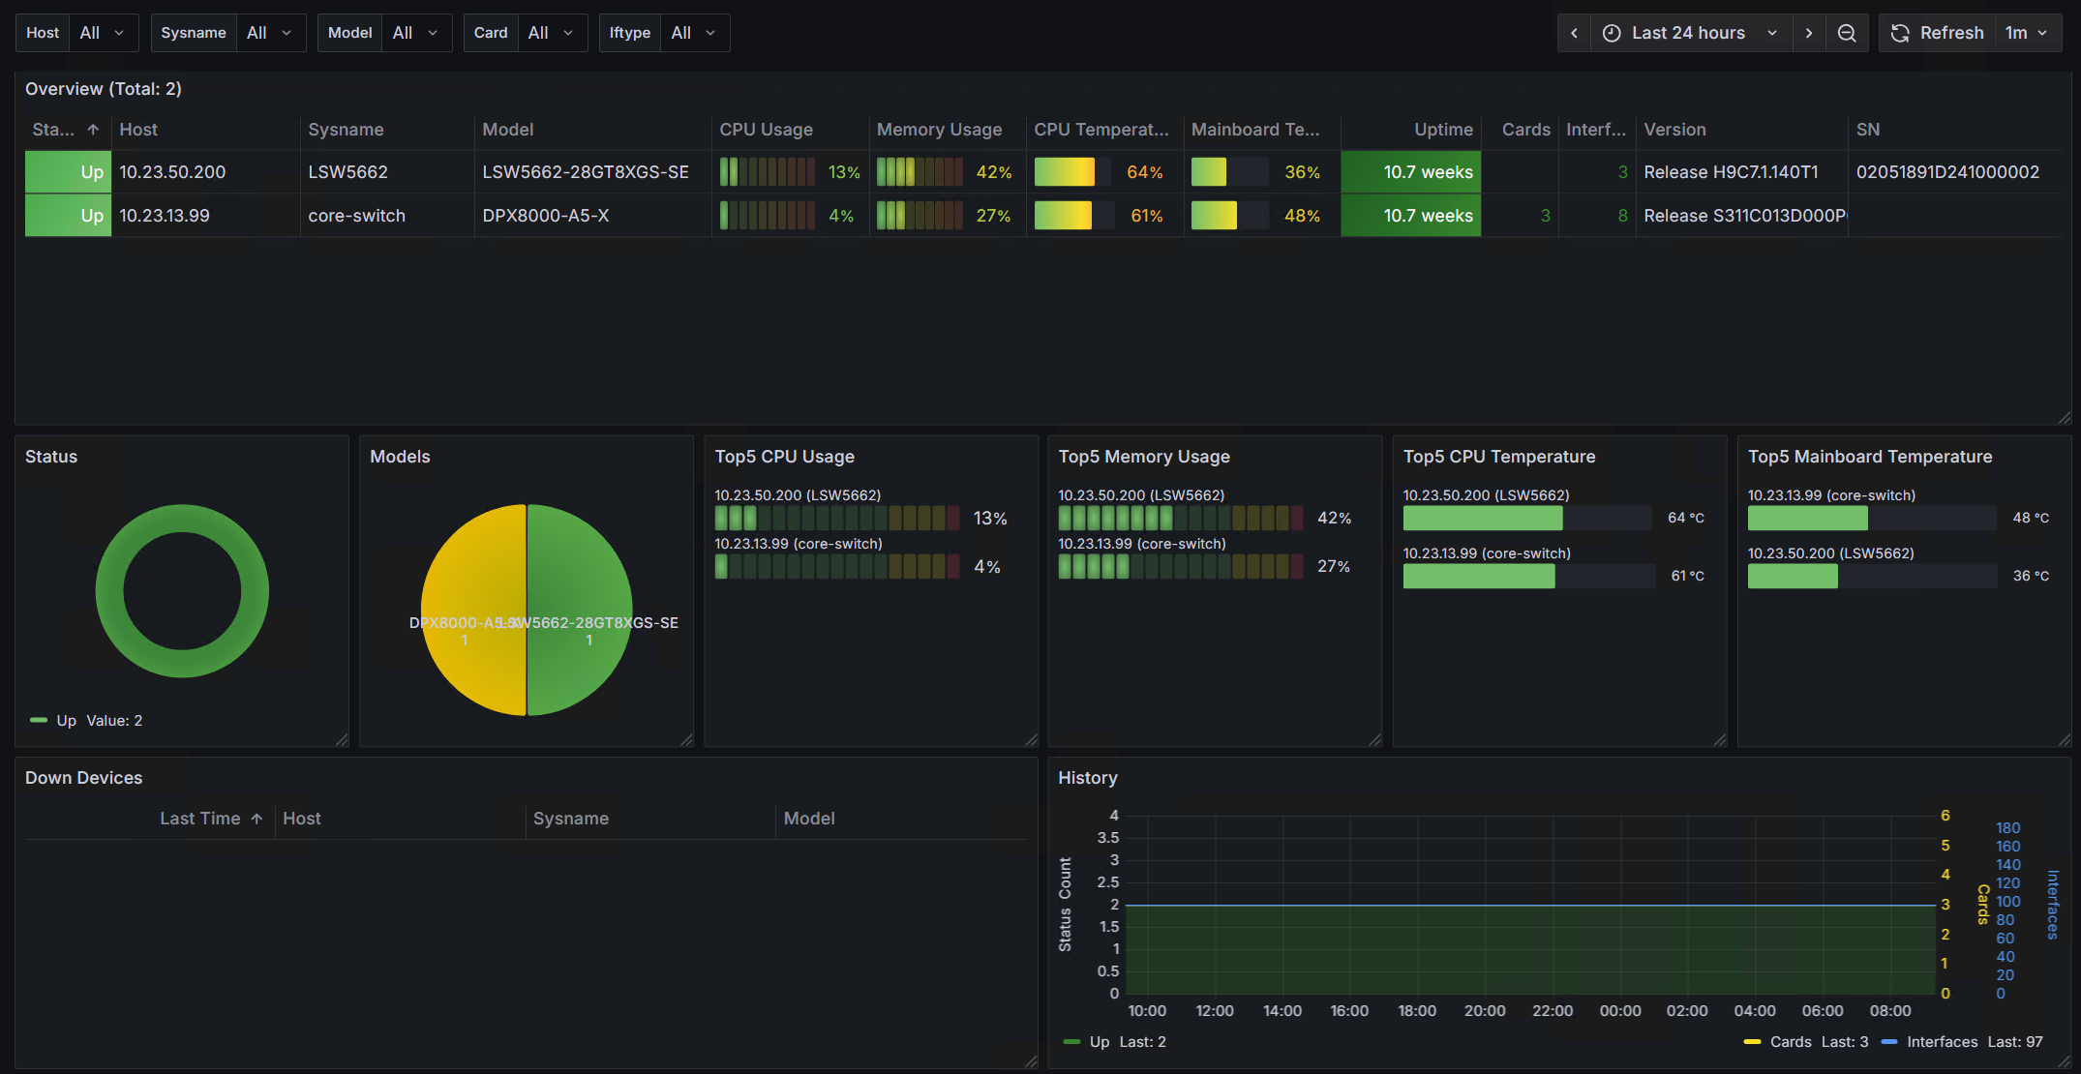This screenshot has height=1074, width=2081.
Task: Click the resize handle of Overview panel
Action: pos(2065,418)
